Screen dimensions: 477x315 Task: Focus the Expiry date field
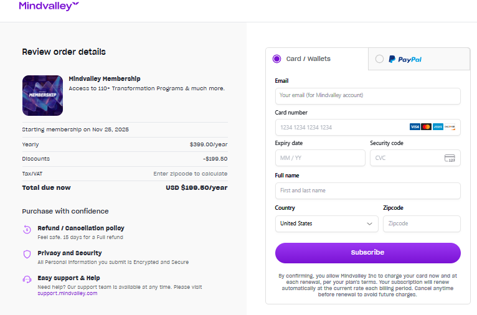(320, 158)
